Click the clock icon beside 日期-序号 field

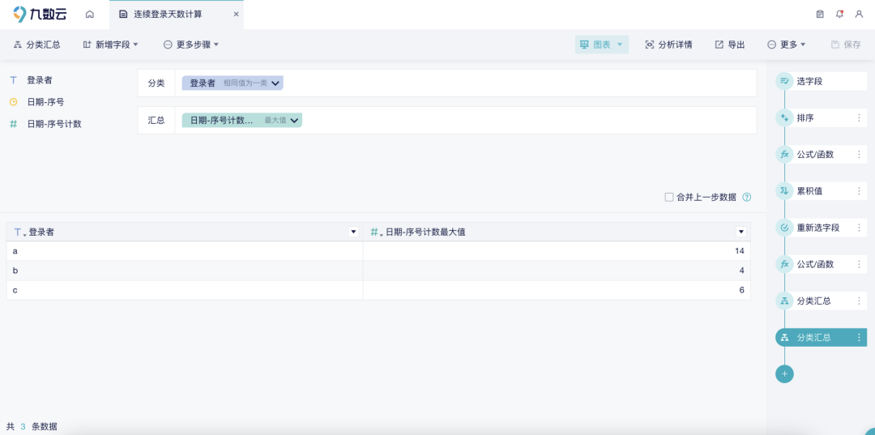point(14,102)
